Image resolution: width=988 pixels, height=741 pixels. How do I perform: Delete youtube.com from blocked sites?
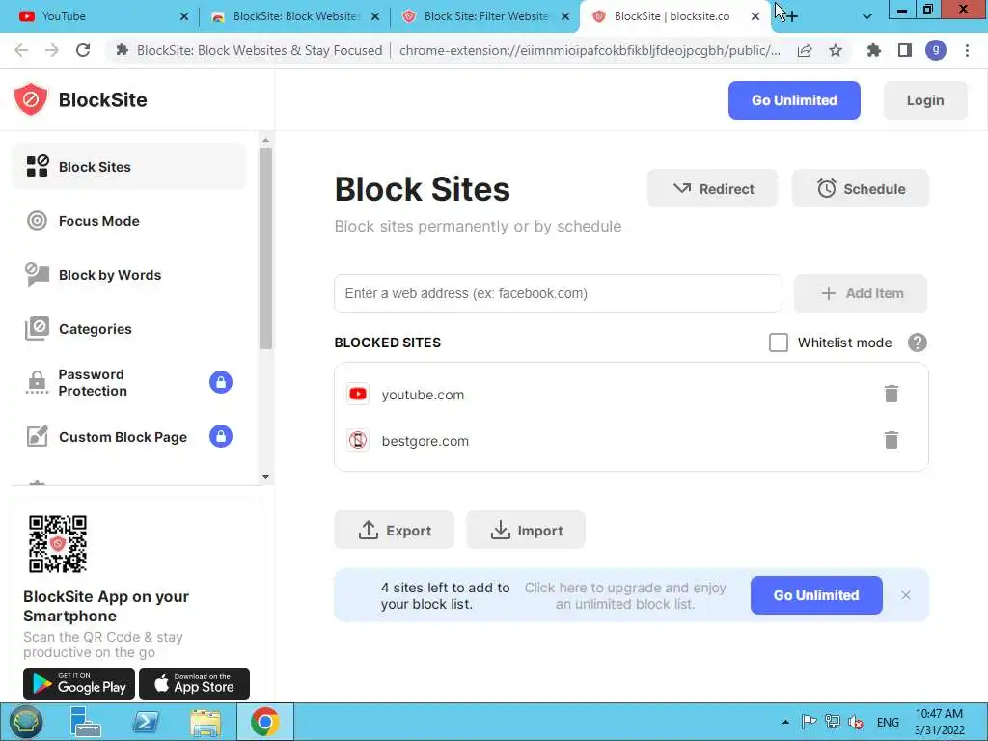tap(891, 394)
